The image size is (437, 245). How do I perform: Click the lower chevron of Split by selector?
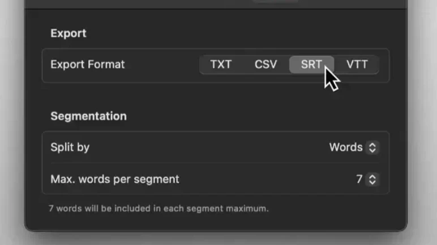(x=372, y=151)
